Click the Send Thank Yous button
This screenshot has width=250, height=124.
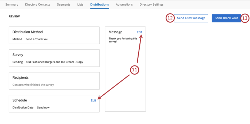click(226, 18)
